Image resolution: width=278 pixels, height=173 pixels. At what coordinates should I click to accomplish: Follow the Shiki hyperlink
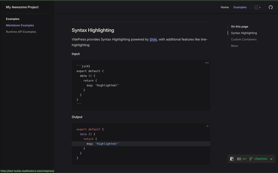(x=153, y=40)
